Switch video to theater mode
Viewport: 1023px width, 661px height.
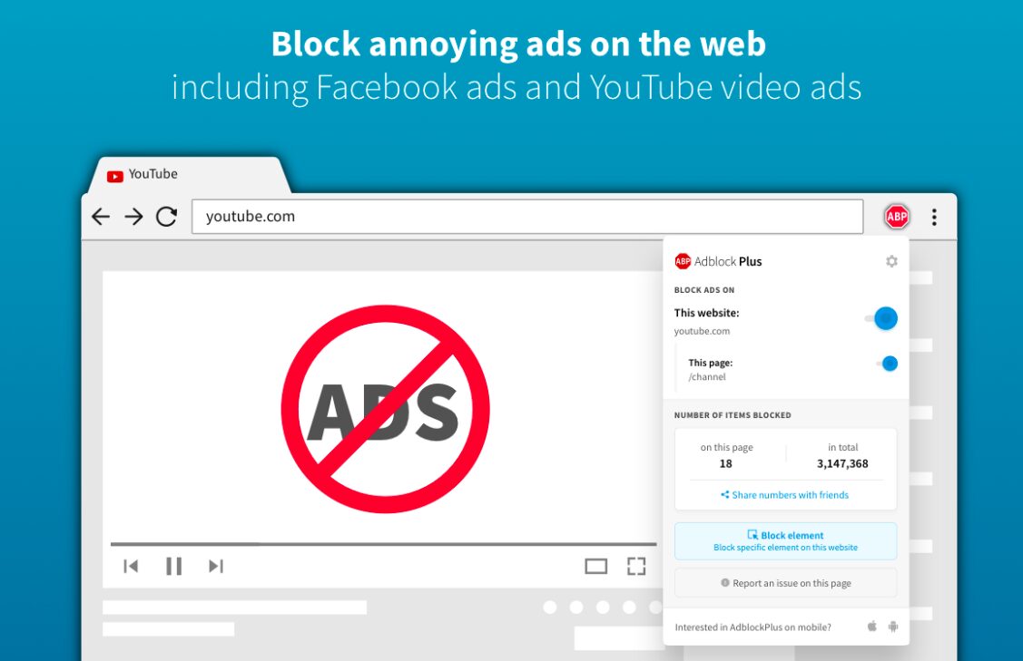click(x=595, y=567)
